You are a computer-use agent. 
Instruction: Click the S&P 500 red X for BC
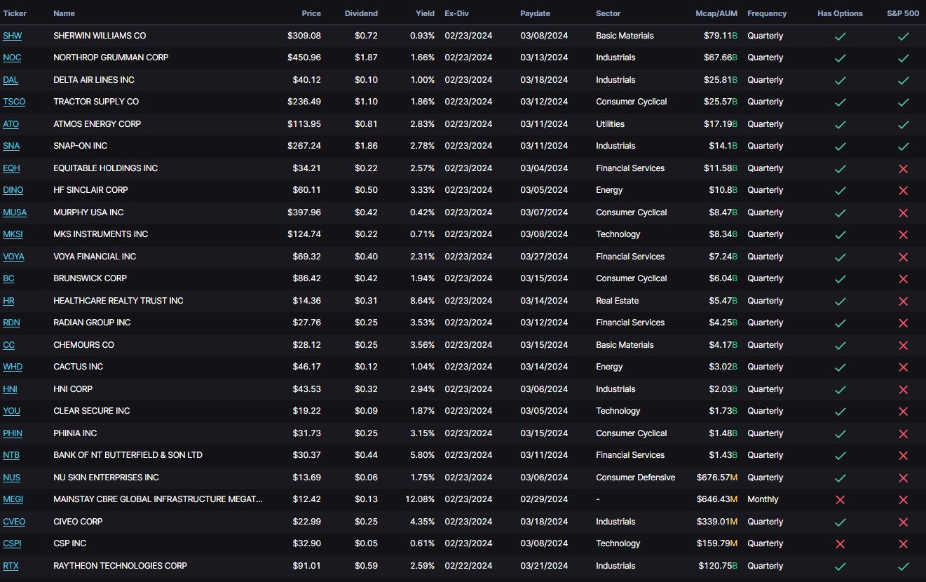point(903,278)
